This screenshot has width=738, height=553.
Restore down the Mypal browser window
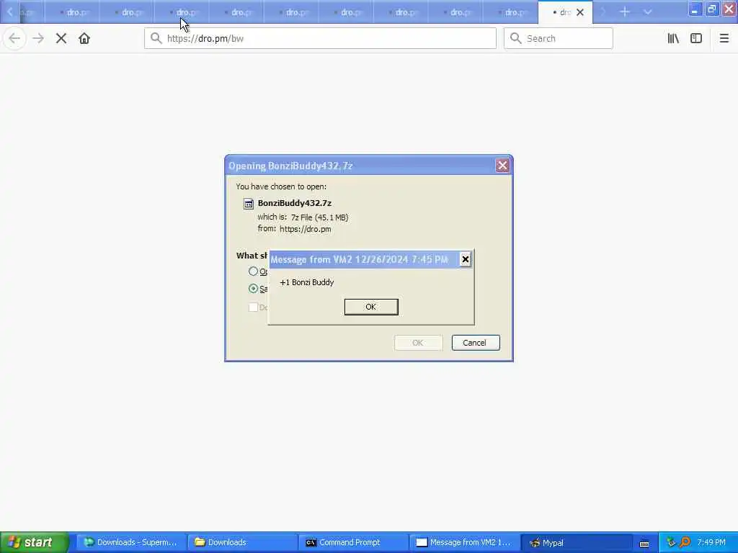712,9
